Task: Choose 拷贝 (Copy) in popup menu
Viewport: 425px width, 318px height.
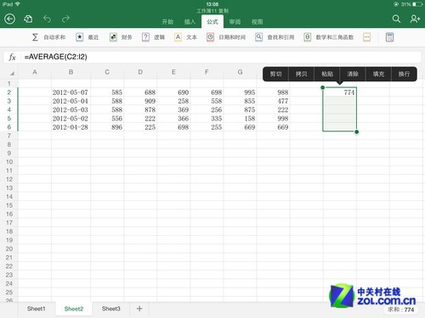Action: (301, 74)
